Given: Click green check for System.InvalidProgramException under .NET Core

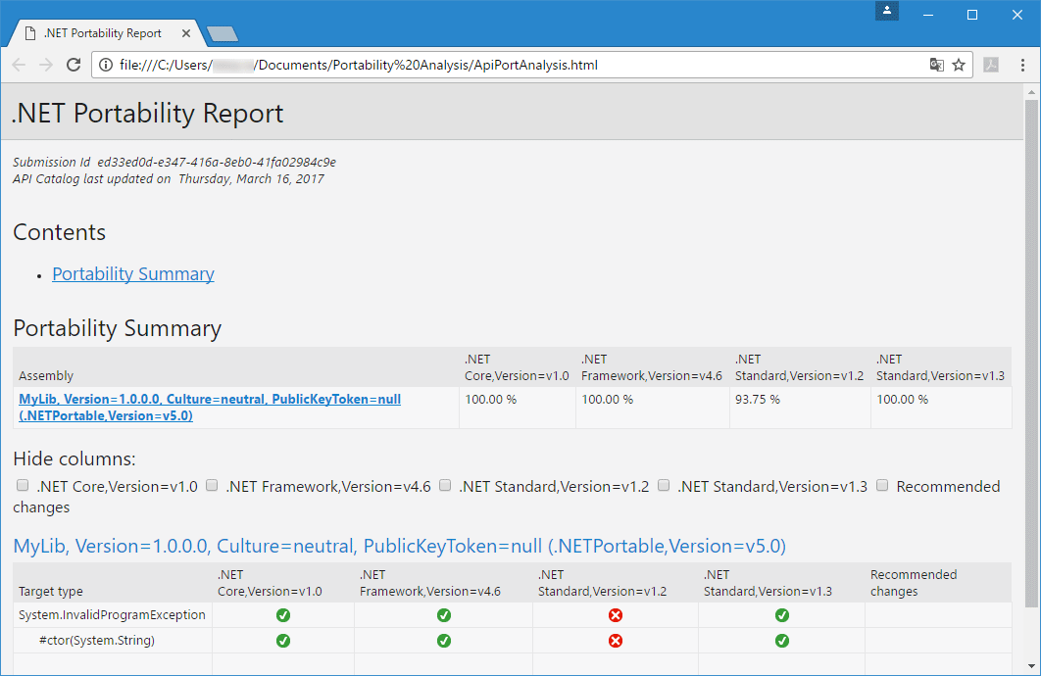Looking at the screenshot, I should 282,614.
